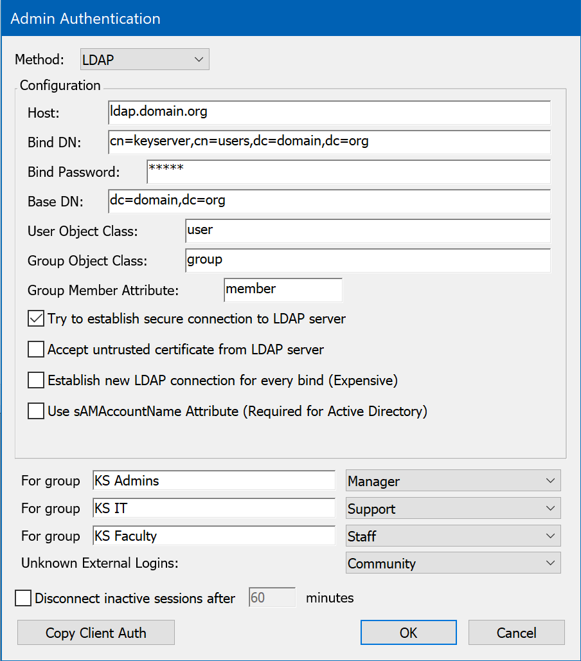Focus the Bind Password field

pyautogui.click(x=348, y=172)
